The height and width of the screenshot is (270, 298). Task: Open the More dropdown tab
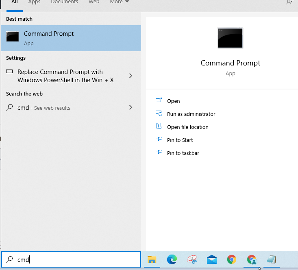[x=120, y=2]
